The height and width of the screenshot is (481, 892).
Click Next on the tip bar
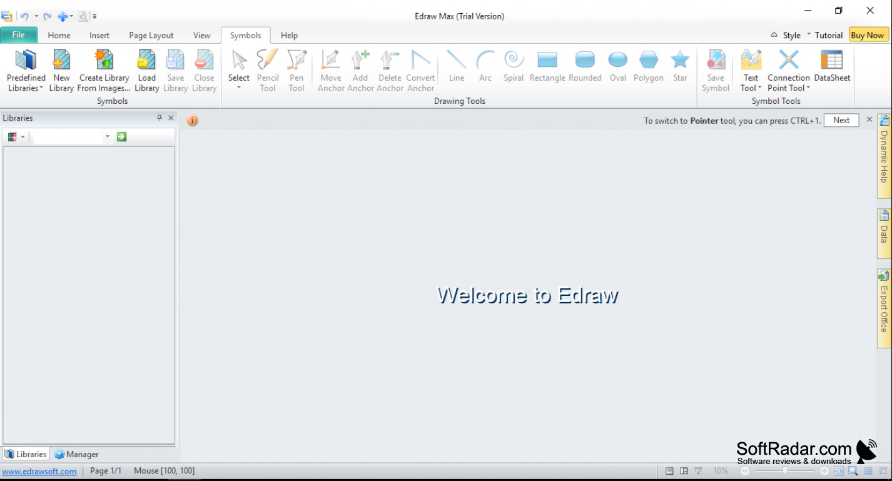pyautogui.click(x=841, y=120)
